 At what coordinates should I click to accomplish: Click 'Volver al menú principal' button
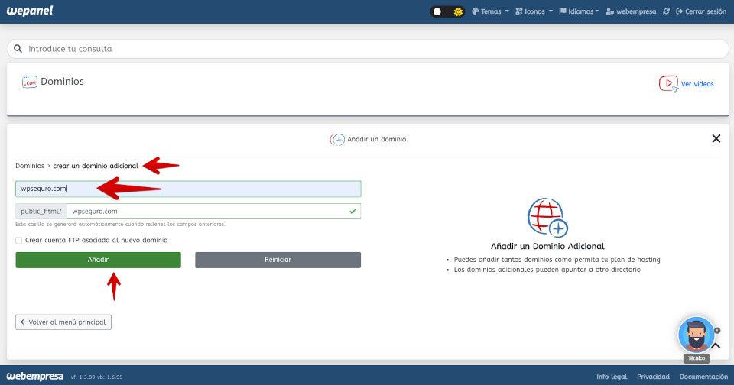point(63,322)
